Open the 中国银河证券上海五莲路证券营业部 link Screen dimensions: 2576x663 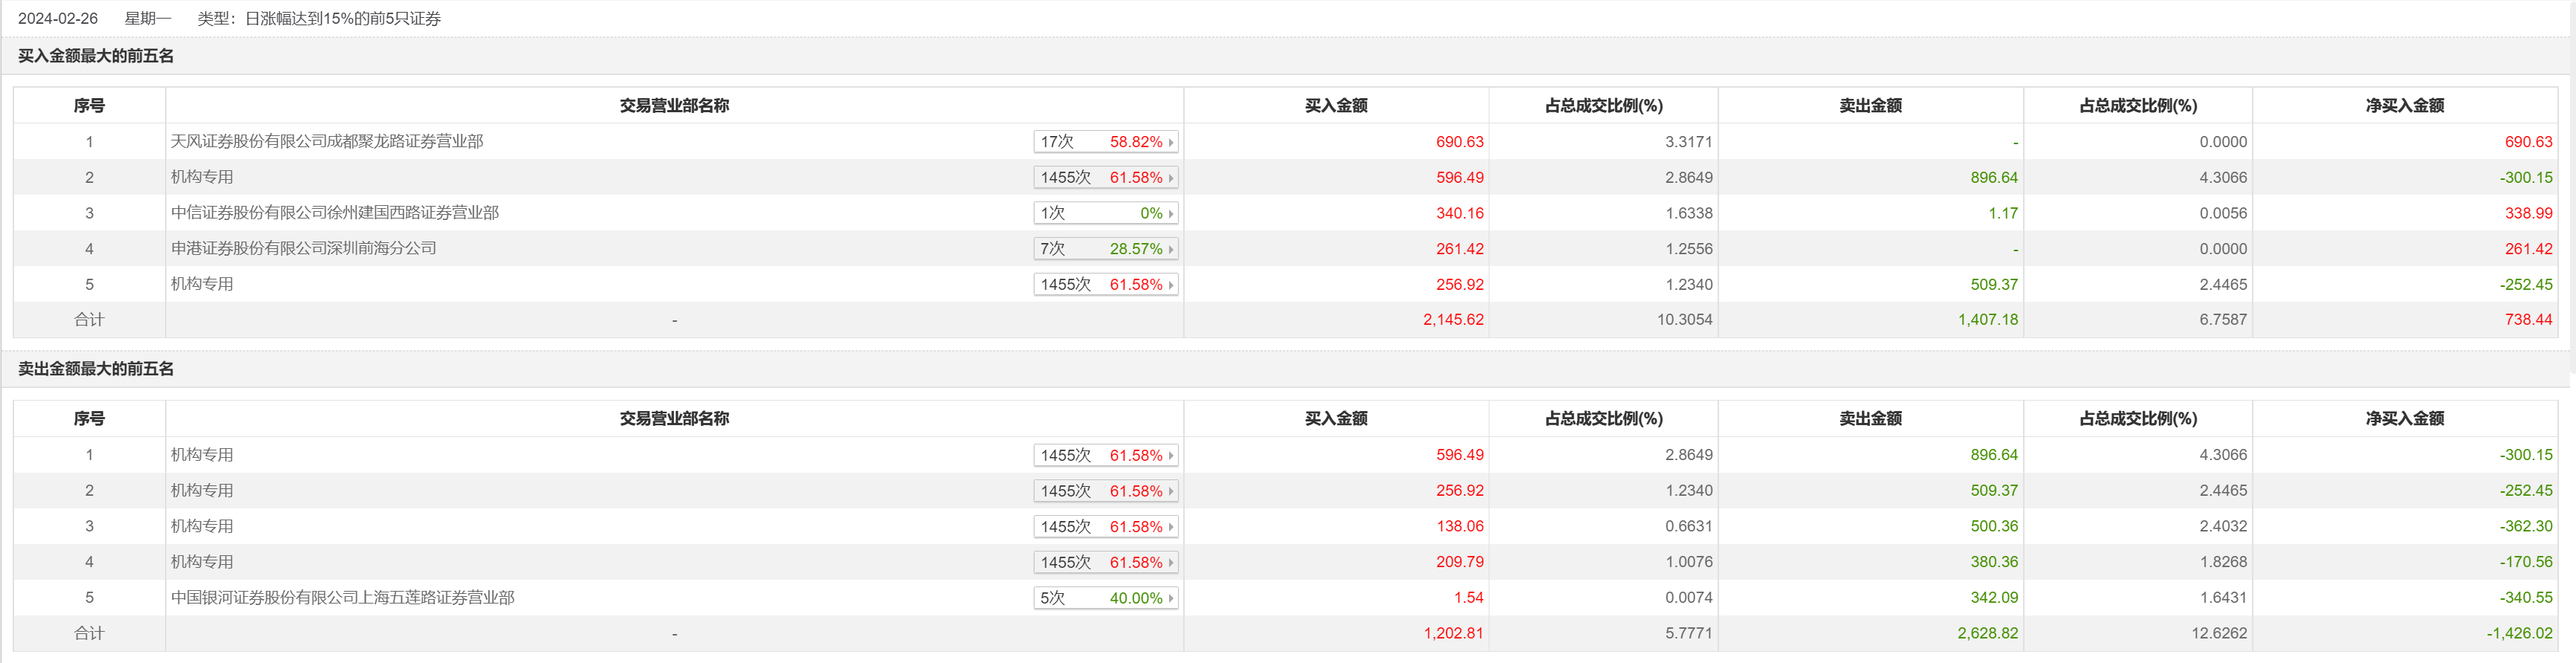pyautogui.click(x=343, y=598)
